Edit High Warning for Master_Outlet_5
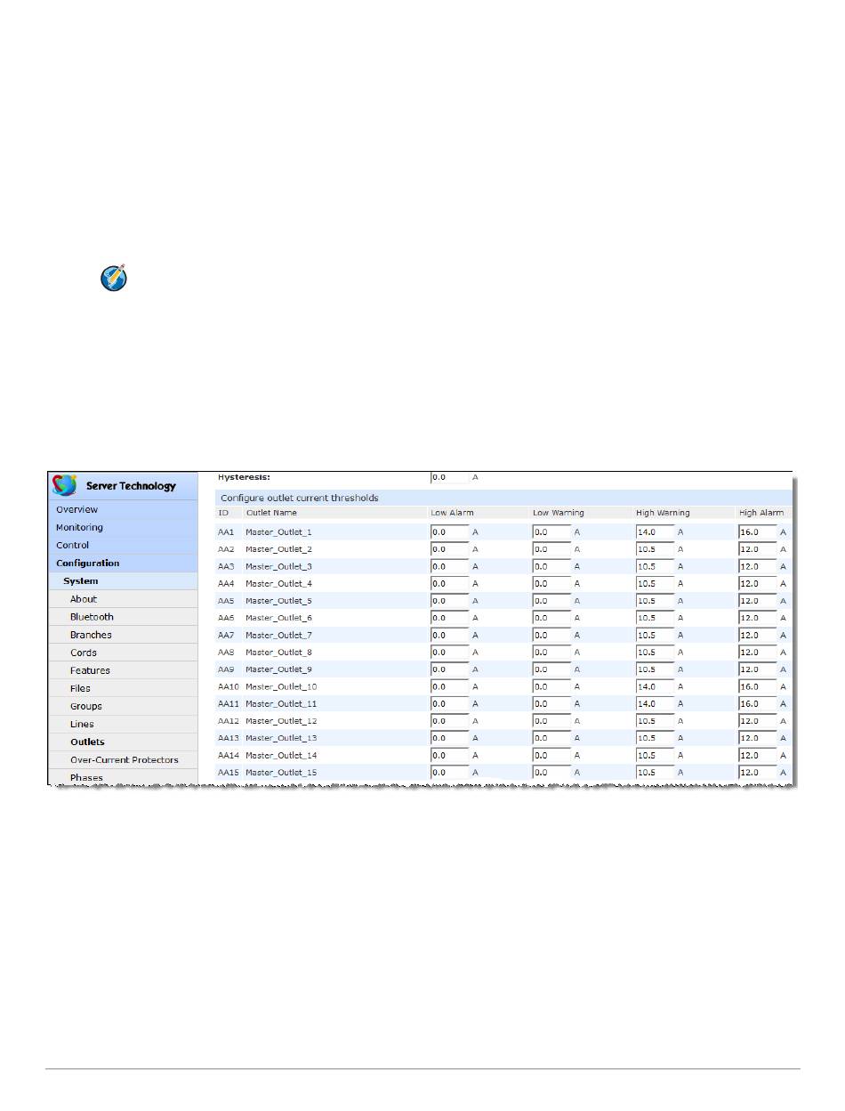This screenshot has height=1111, width=845. click(x=655, y=601)
